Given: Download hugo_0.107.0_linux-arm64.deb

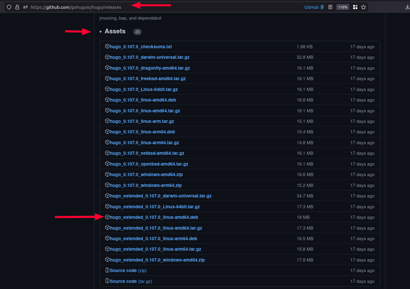Looking at the screenshot, I should click(x=143, y=132).
